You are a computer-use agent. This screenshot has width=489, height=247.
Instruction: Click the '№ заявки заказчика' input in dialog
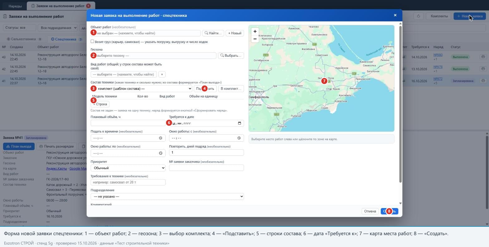coord(206,168)
